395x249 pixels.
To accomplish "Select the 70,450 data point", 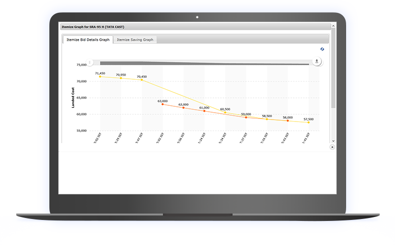I will 142,80.
